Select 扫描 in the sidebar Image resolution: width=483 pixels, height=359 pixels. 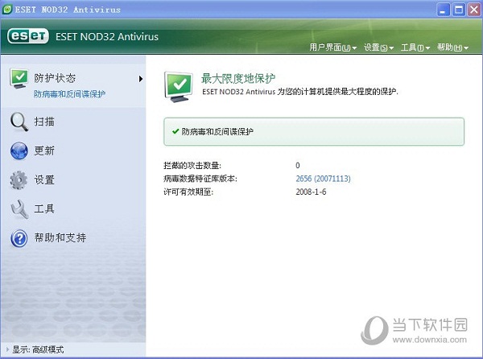44,122
